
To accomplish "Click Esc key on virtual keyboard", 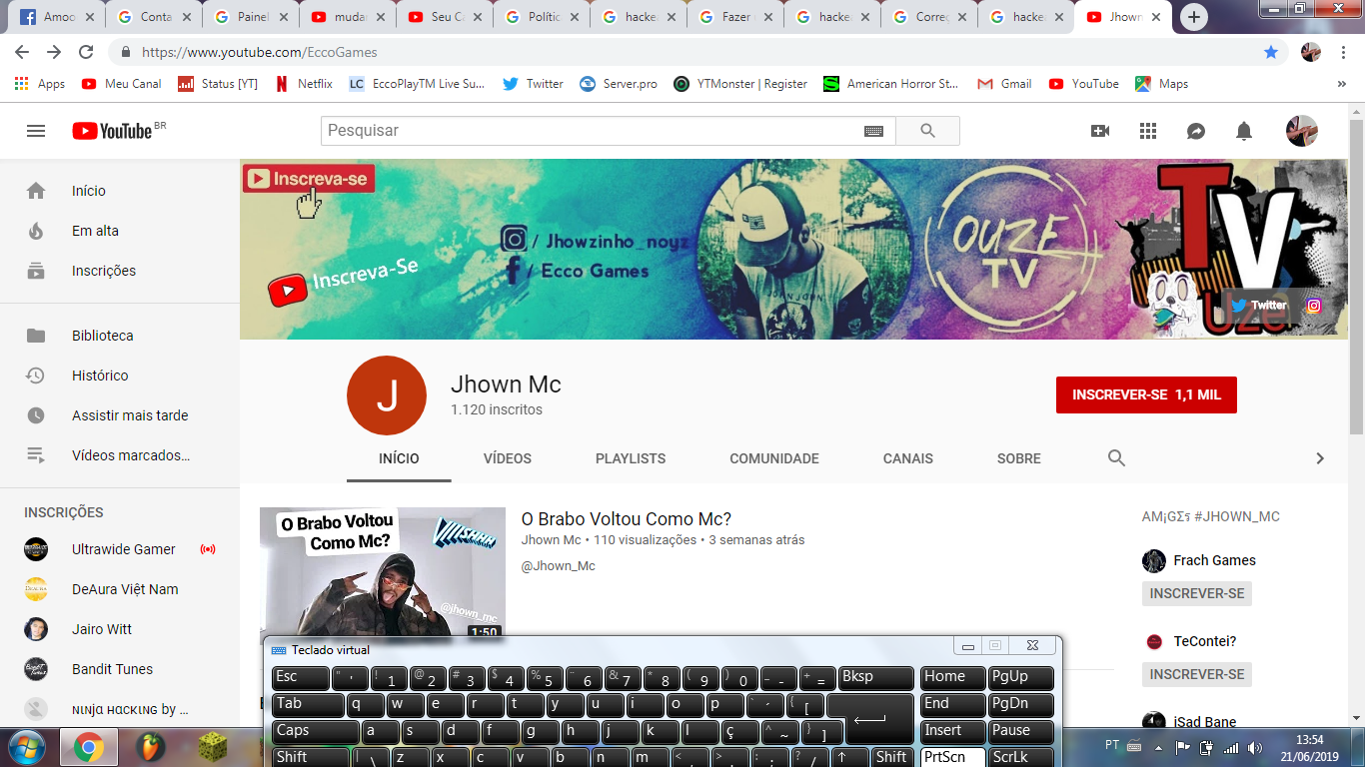I will pyautogui.click(x=300, y=678).
